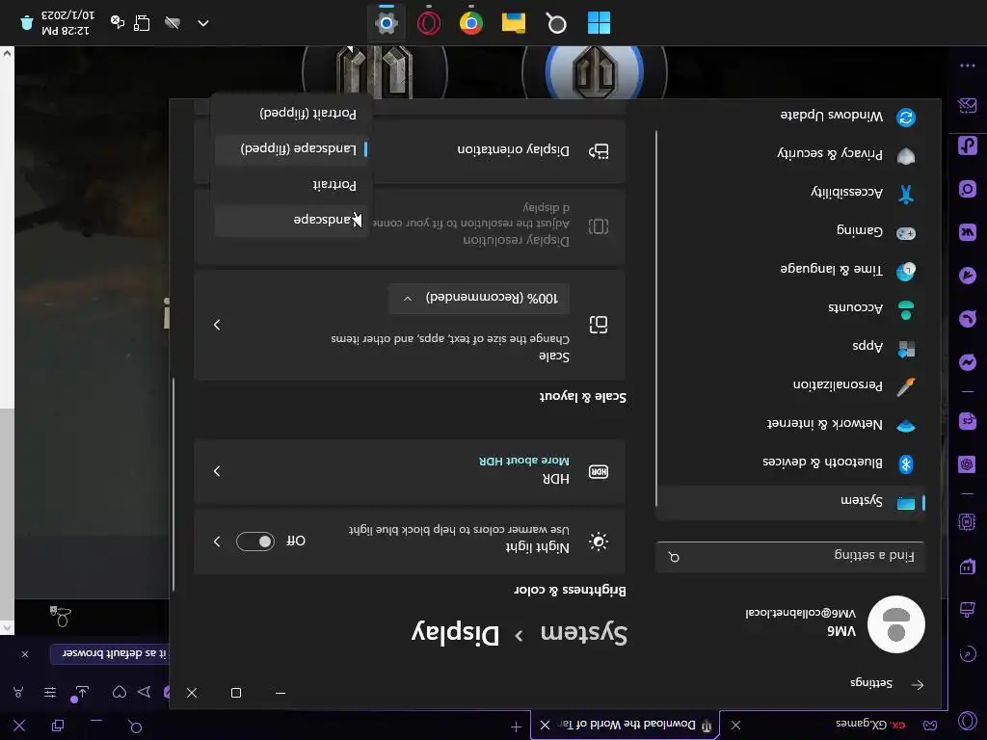
Task: Open the 100% (Recommended) scale dropdown
Action: pos(479,299)
